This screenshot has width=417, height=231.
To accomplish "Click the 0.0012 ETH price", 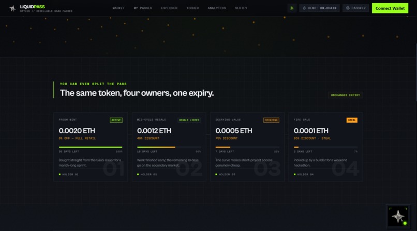I will pyautogui.click(x=154, y=130).
